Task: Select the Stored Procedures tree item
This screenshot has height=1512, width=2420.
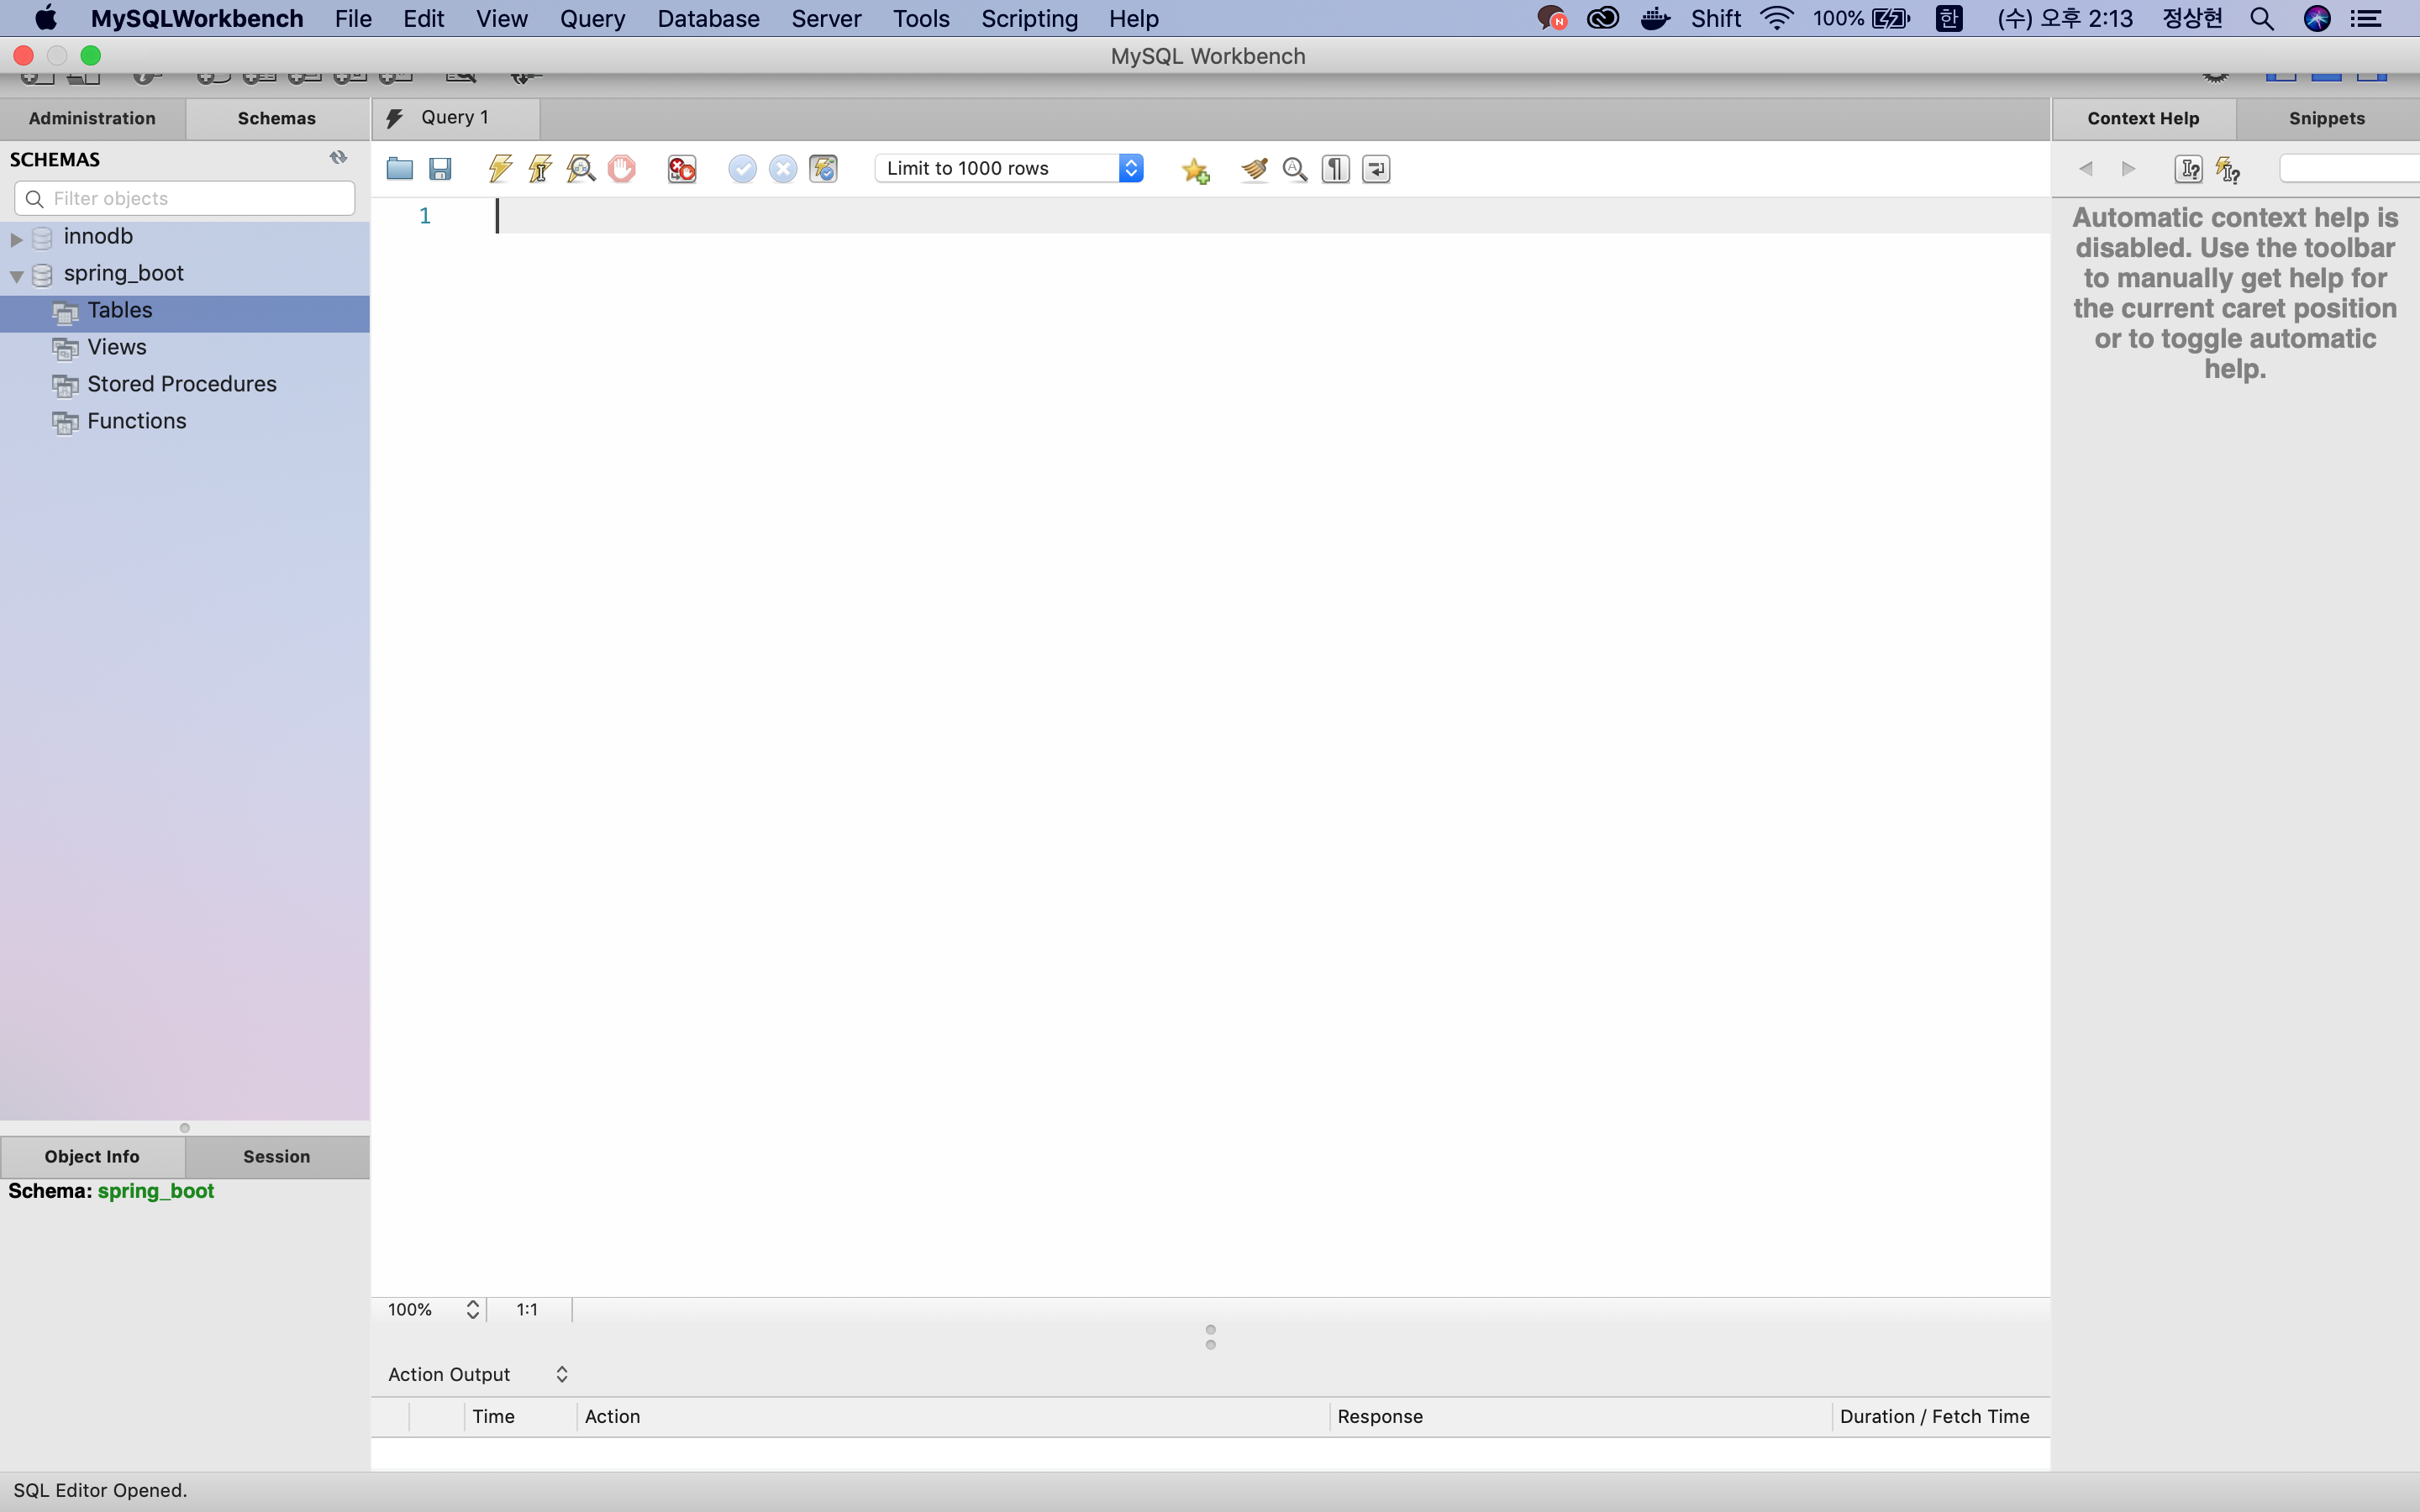Action: point(181,384)
